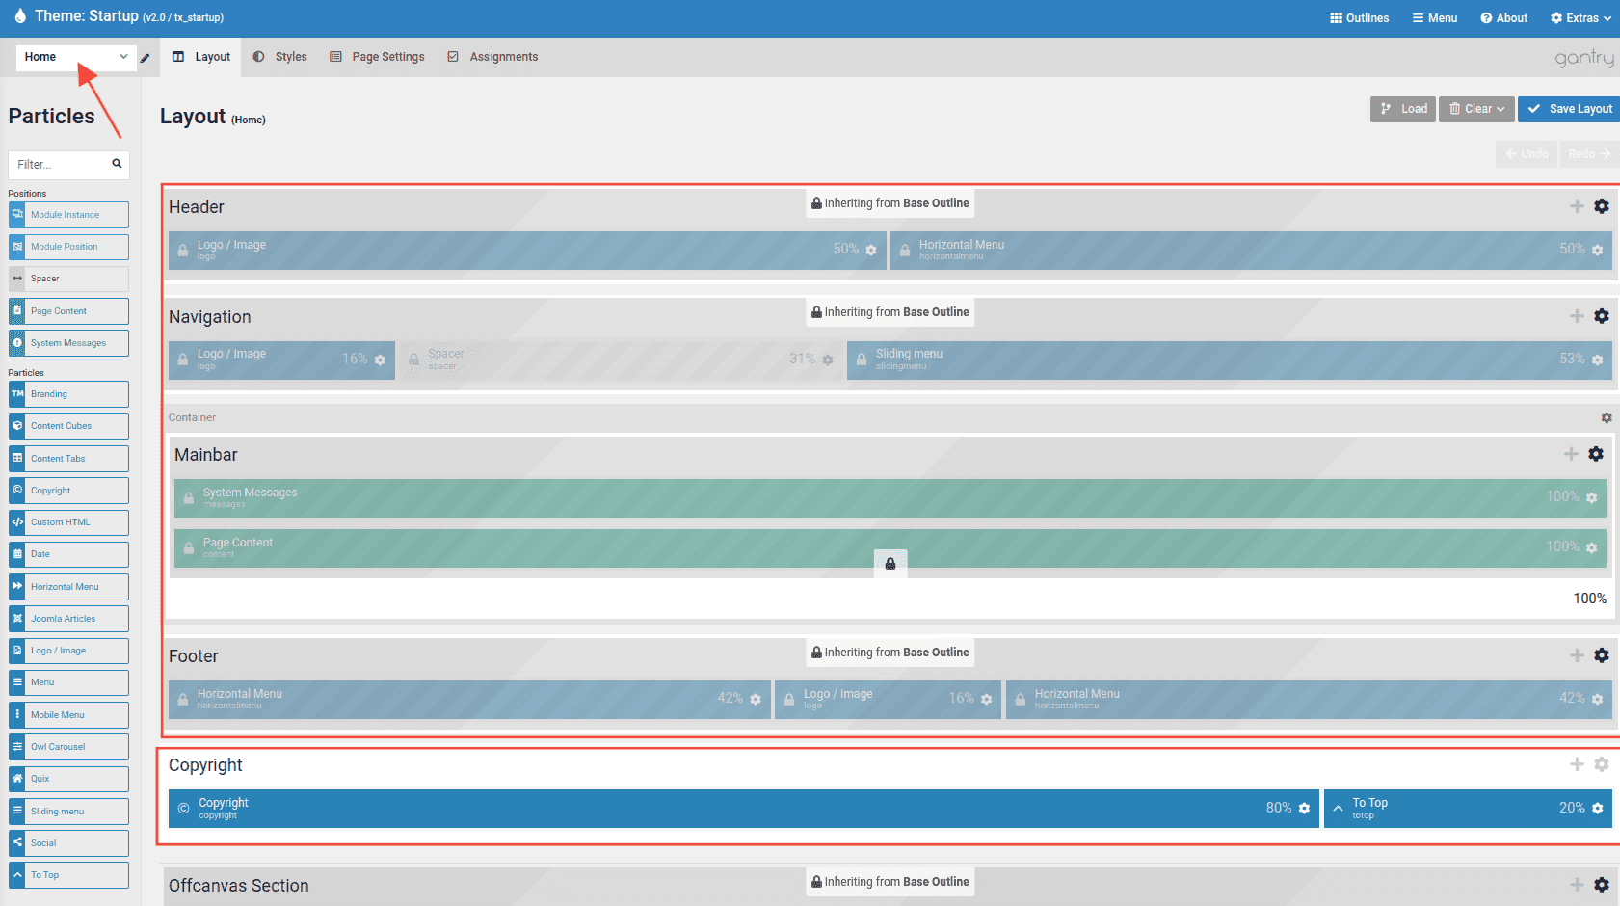Screen dimensions: 1620x906
Task: Click the plus icon in Copyright section
Action: 1577,764
